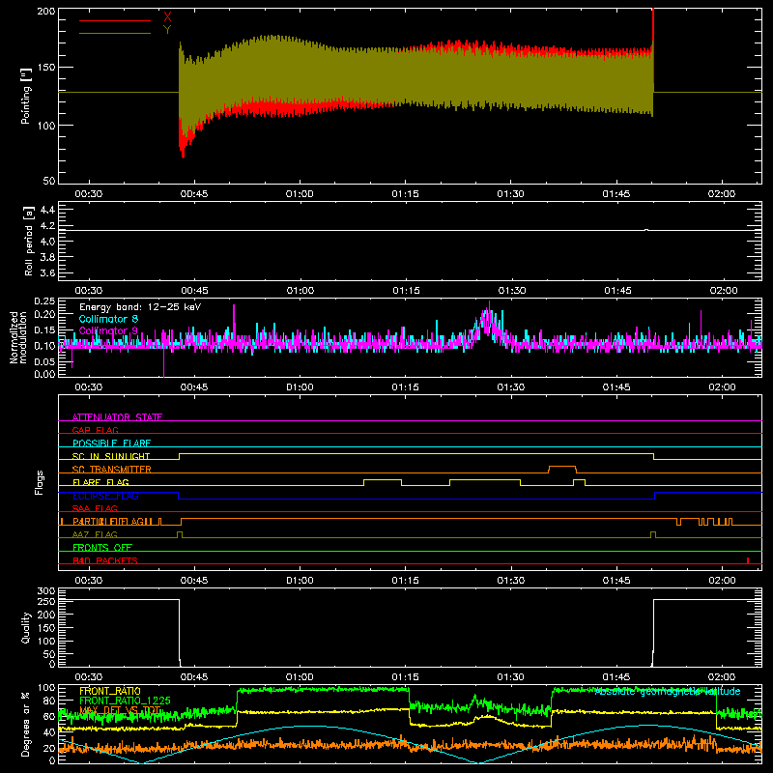
Task: Click the ATTENUATOR_STATE flag label
Action: tap(117, 417)
